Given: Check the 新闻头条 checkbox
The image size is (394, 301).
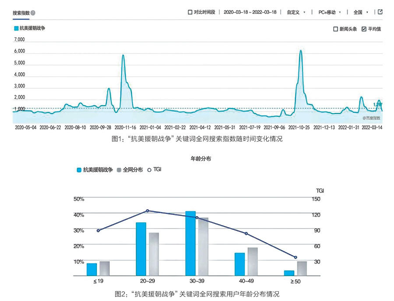Looking at the screenshot, I should [x=336, y=29].
